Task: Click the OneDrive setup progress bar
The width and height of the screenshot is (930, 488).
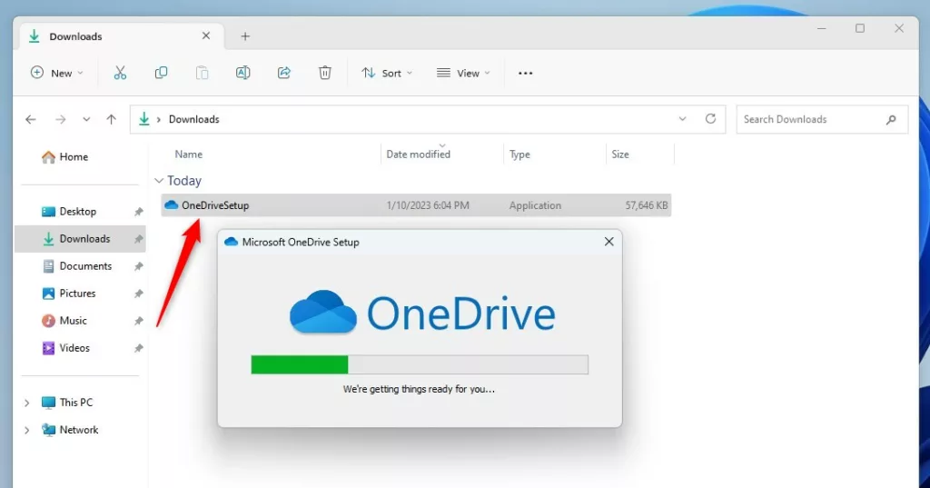Action: click(x=420, y=364)
